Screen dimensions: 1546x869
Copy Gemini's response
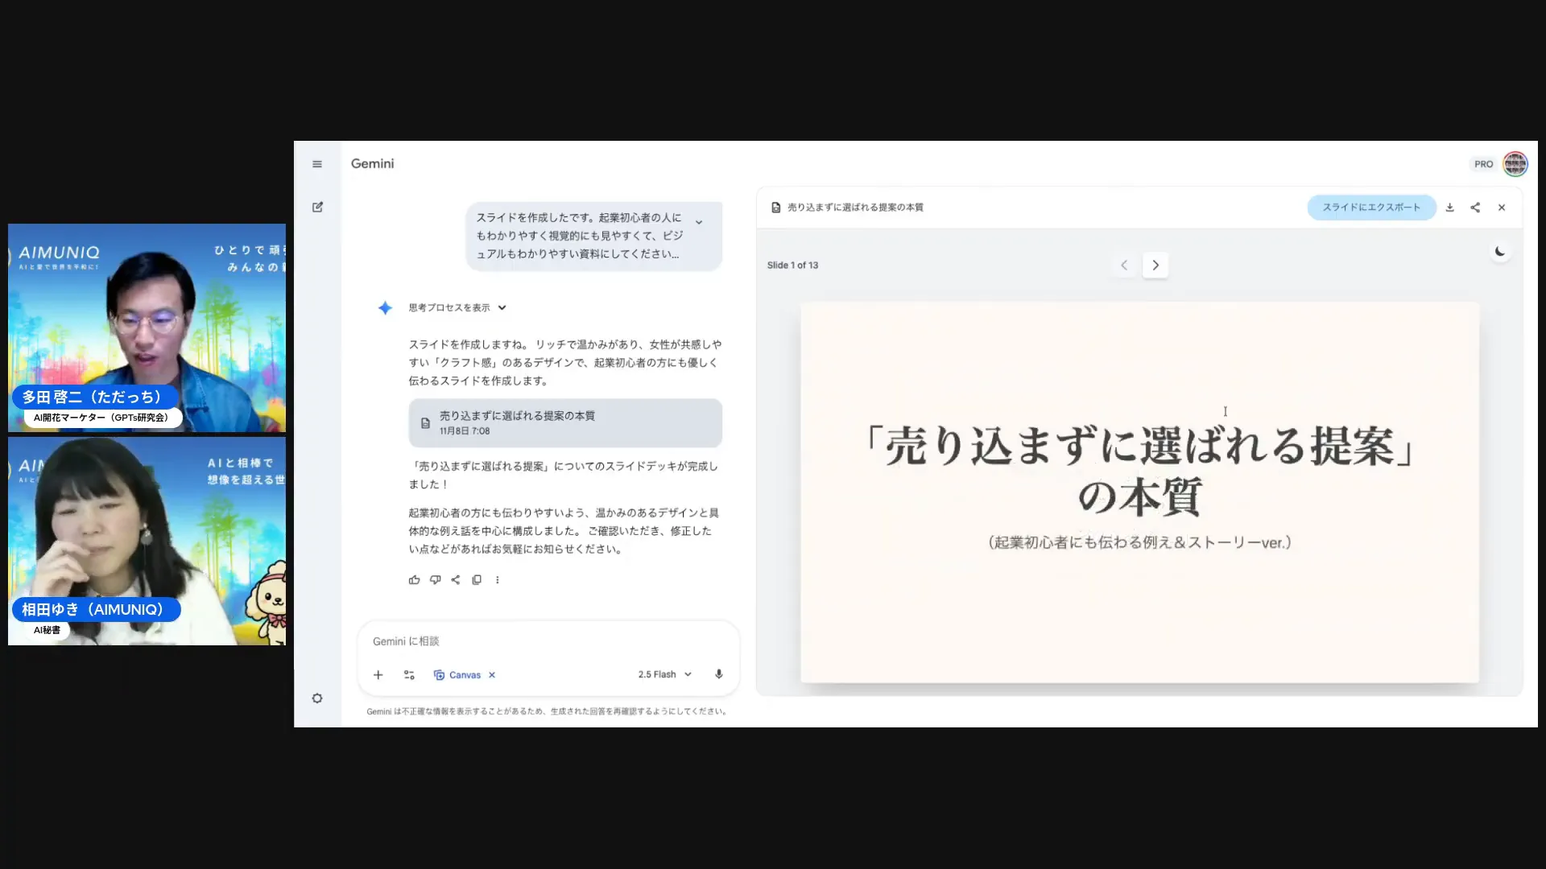pos(477,579)
